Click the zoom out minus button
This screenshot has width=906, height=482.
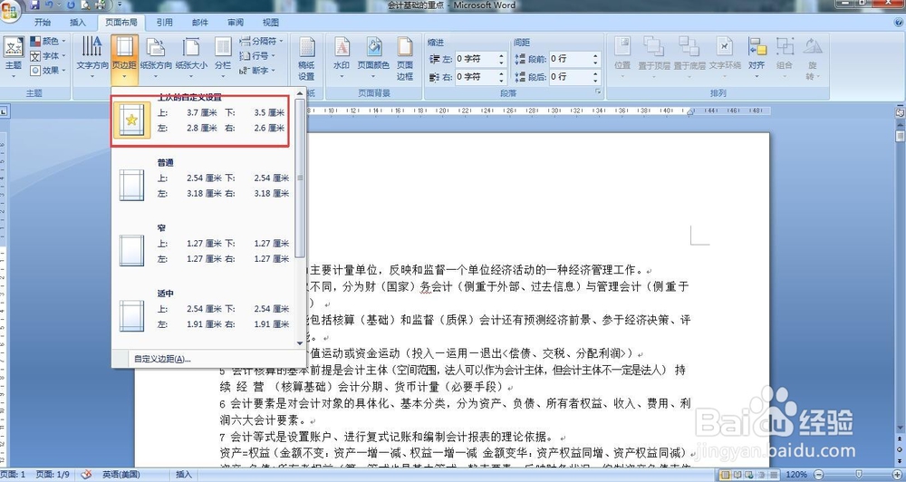[818, 475]
